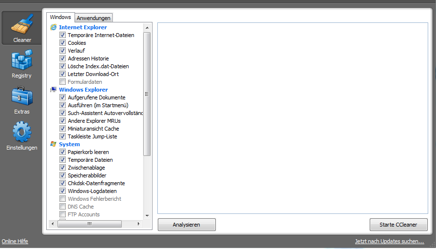The height and width of the screenshot is (249, 436).
Task: Toggle the DNS Cache checkbox
Action: pyautogui.click(x=63, y=207)
